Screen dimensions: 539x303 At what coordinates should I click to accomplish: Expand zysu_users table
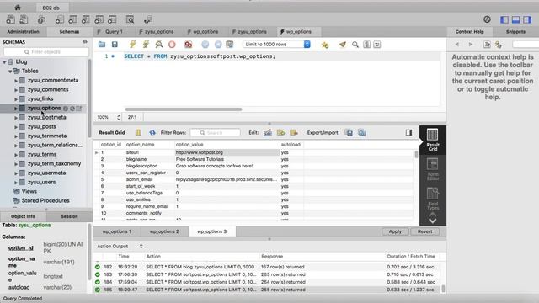[16, 183]
